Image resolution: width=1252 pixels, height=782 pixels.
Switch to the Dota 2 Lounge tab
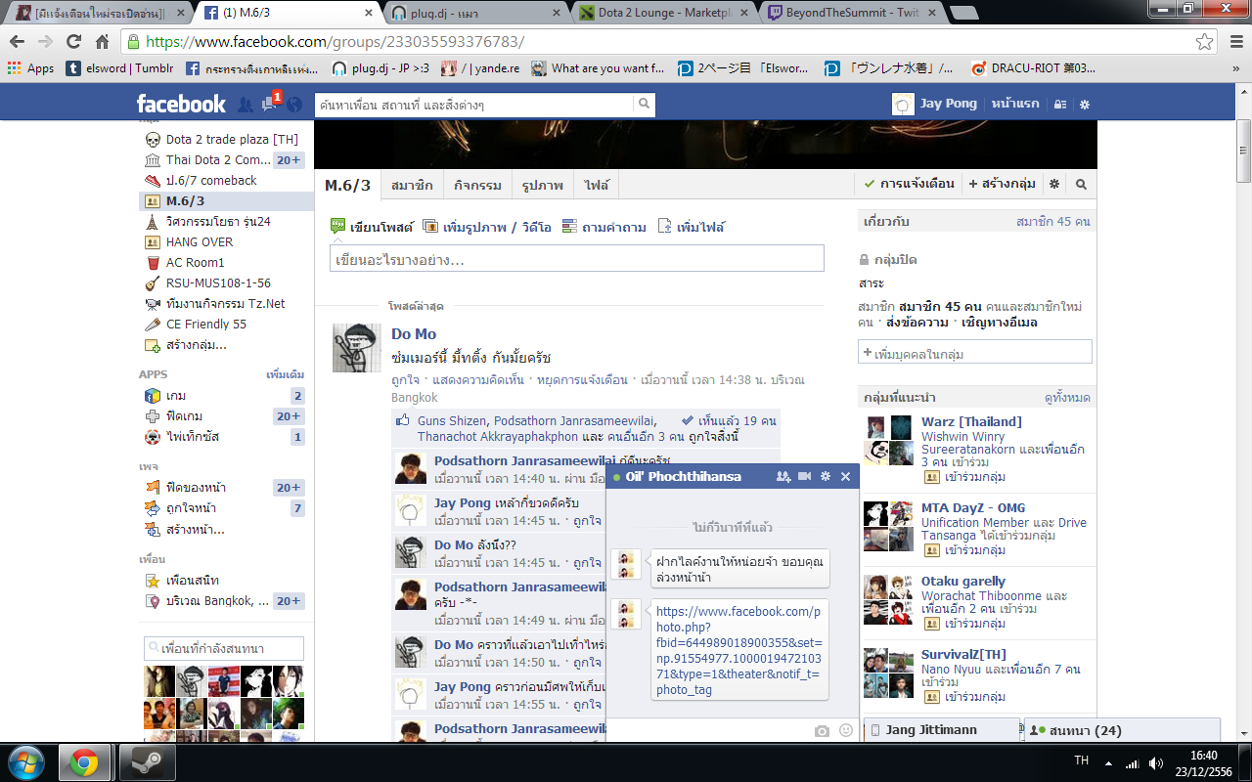[x=661, y=13]
